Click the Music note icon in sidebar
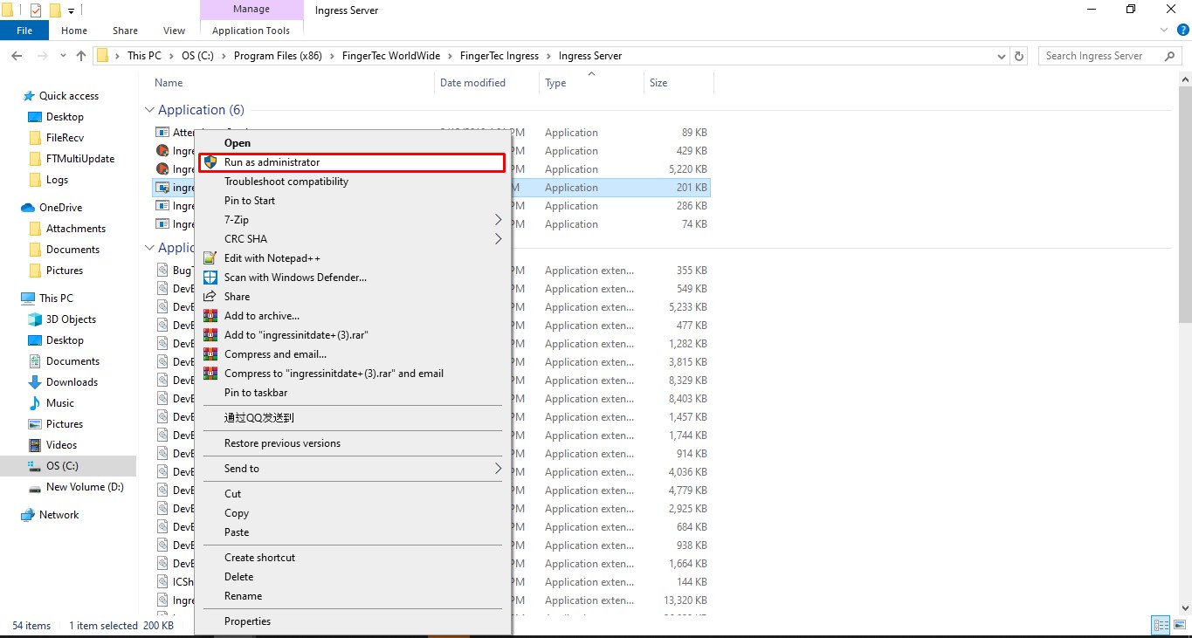Image resolution: width=1192 pixels, height=638 pixels. coord(35,403)
